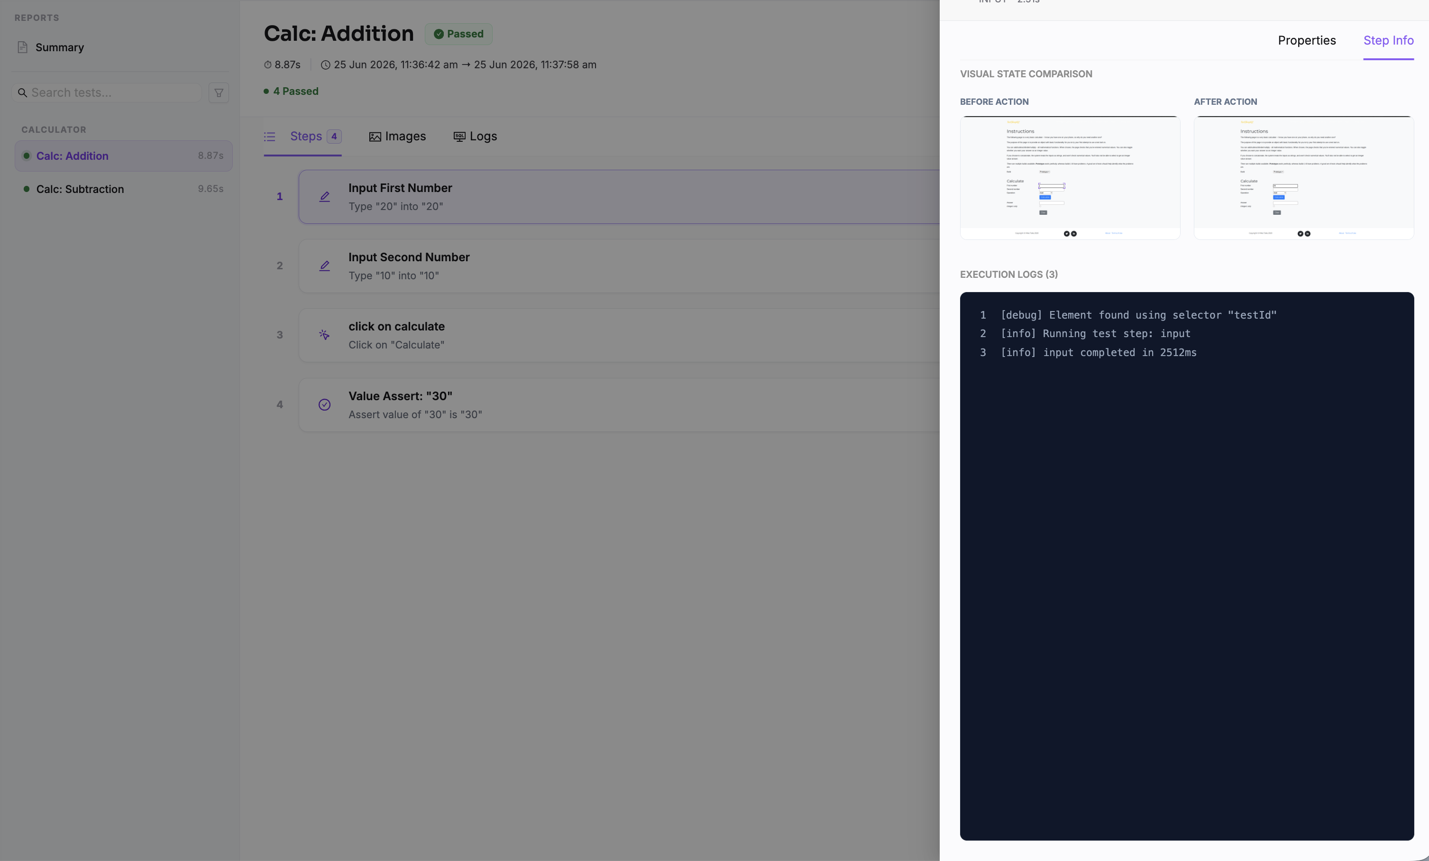Click log line input completed in 2512ms
Viewport: 1429px width, 861px height.
coord(1099,353)
